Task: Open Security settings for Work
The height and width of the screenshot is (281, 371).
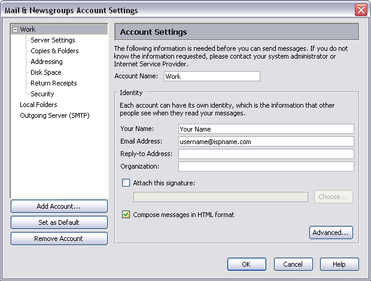Action: click(42, 94)
